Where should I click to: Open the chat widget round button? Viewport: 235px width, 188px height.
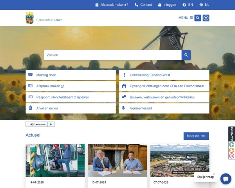[x=226, y=179]
